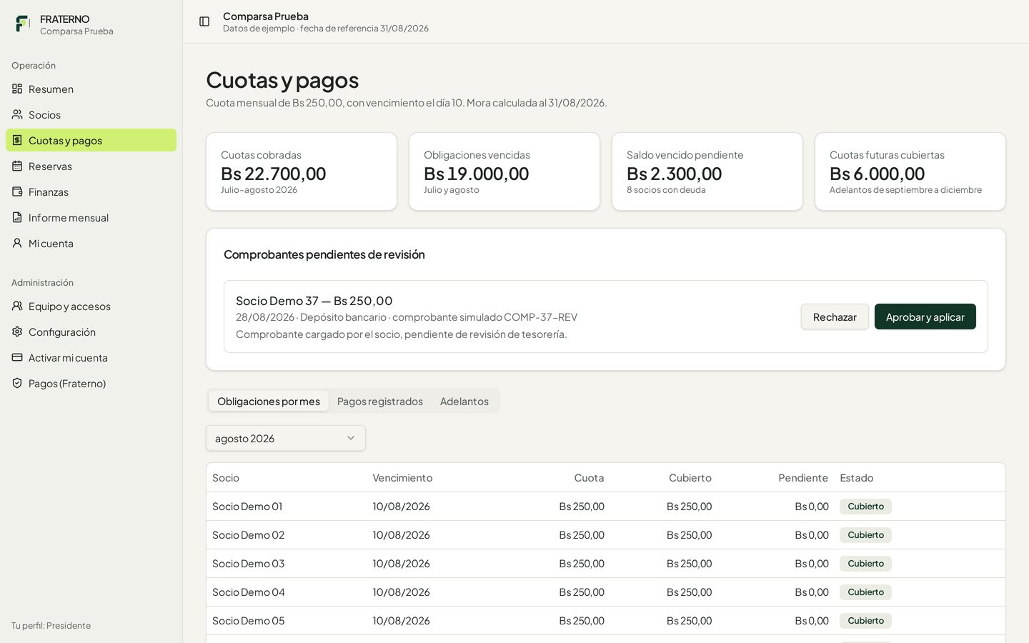Viewport: 1029px width, 643px height.
Task: Click Cubierto badge for Socio Demo 01
Action: point(865,506)
